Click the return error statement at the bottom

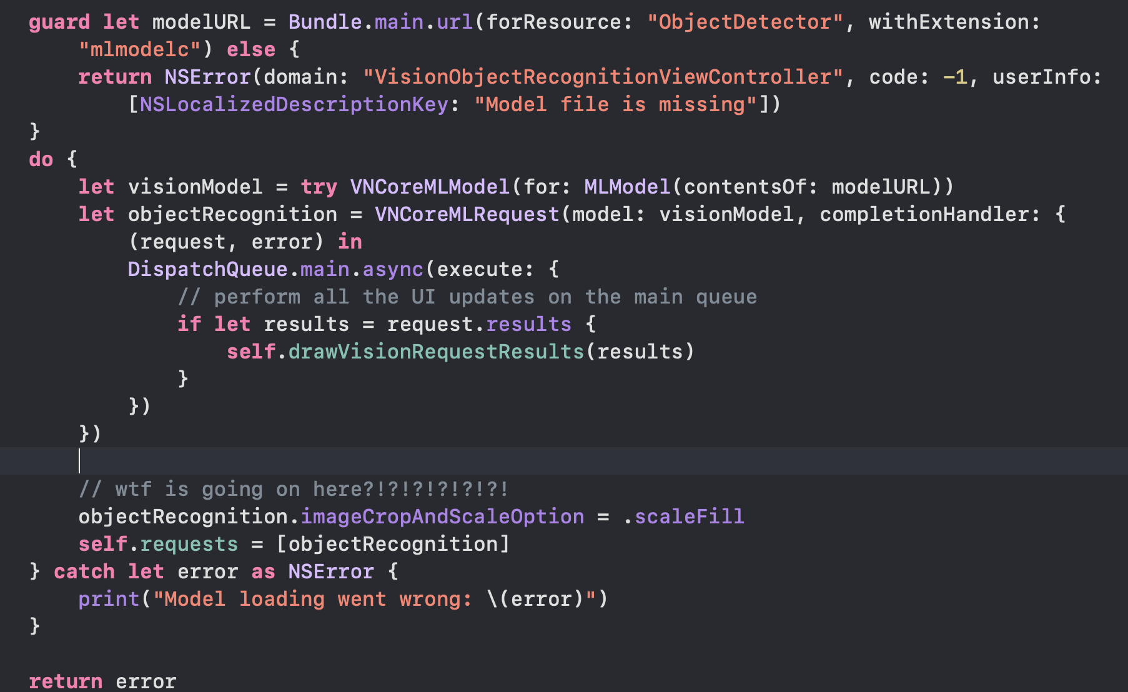pos(102,681)
